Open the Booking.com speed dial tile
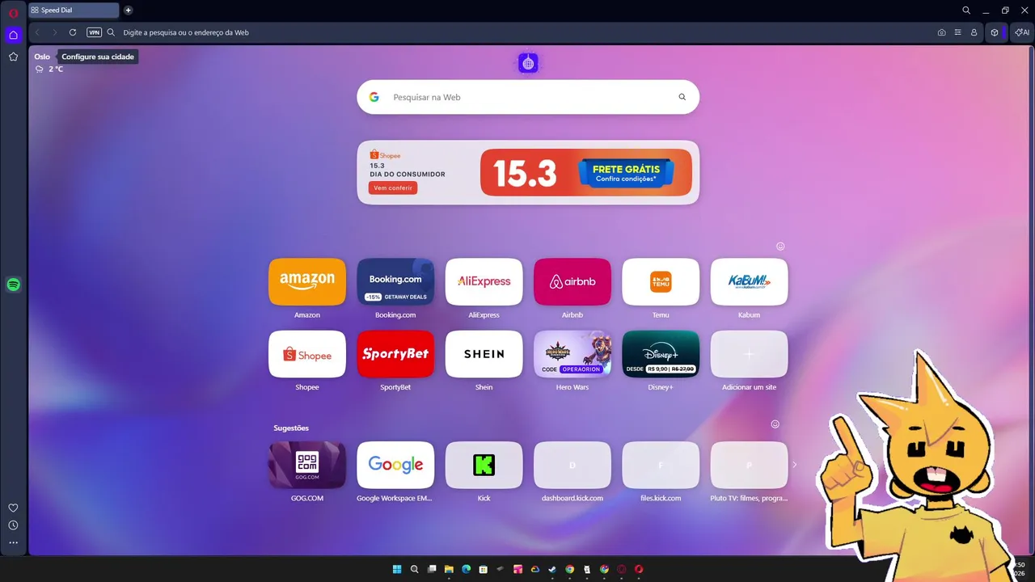1035x582 pixels. 395,281
